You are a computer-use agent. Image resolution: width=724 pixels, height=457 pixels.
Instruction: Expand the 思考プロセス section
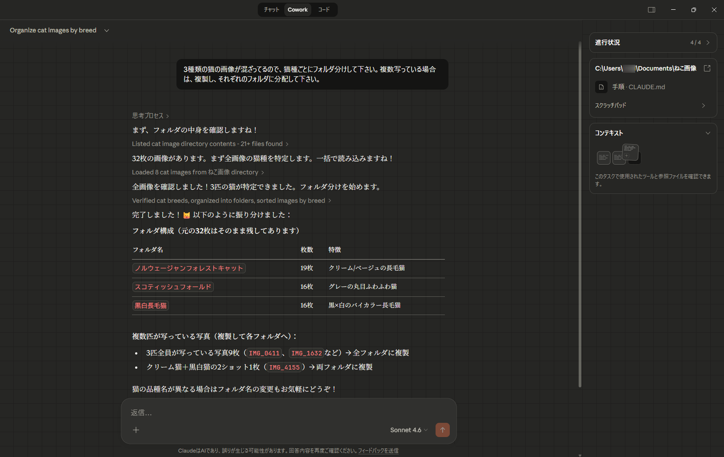click(x=150, y=116)
